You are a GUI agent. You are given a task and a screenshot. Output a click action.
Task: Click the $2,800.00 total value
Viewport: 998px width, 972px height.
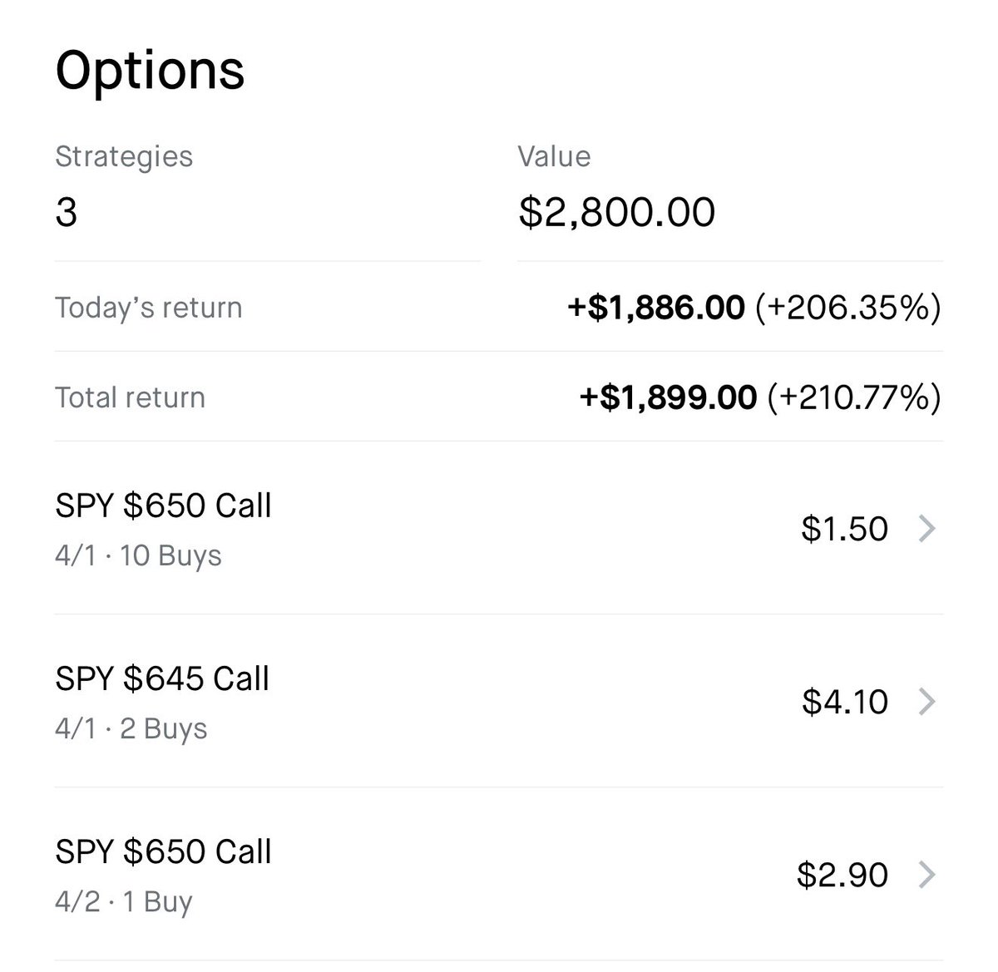coord(616,212)
